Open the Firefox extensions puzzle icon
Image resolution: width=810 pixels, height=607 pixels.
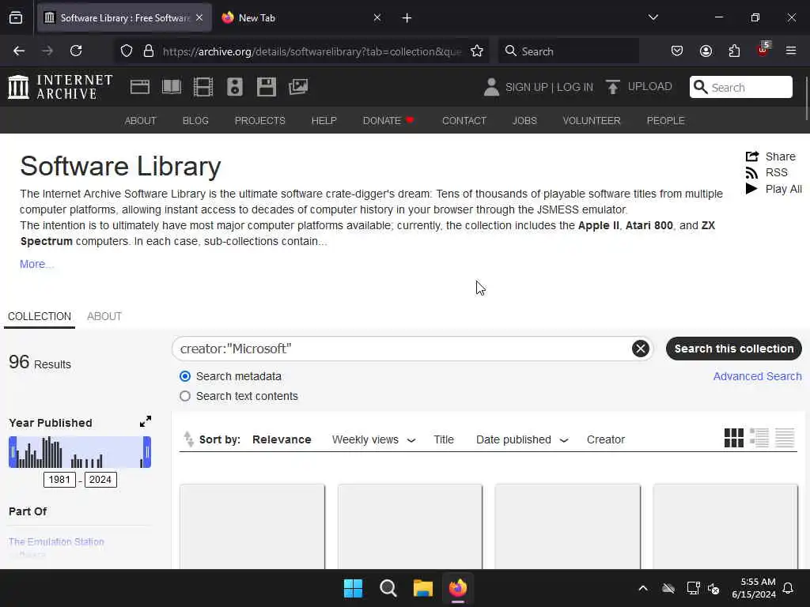(x=734, y=51)
